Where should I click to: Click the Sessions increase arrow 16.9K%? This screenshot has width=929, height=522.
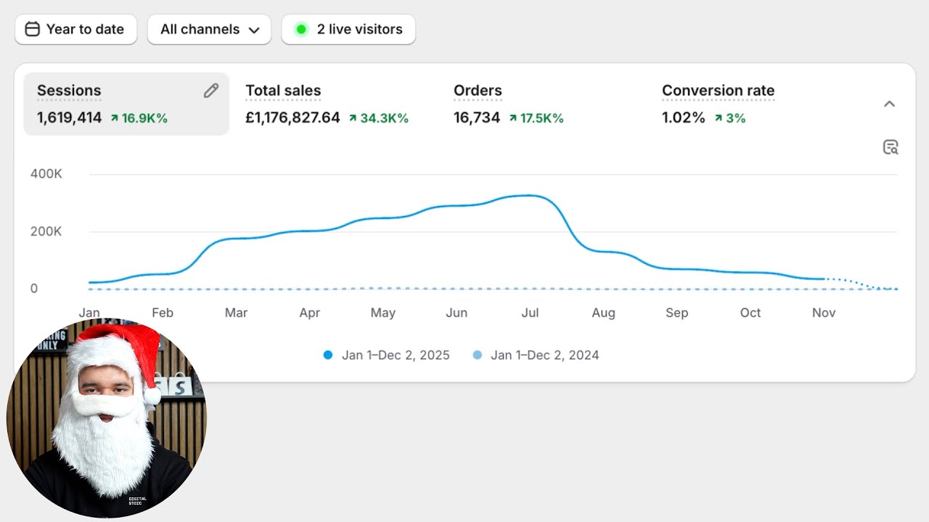114,118
